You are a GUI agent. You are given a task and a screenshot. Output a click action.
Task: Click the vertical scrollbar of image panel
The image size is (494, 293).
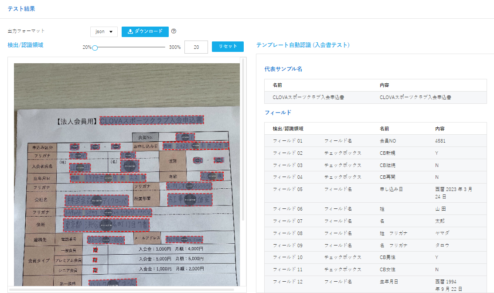(243, 140)
